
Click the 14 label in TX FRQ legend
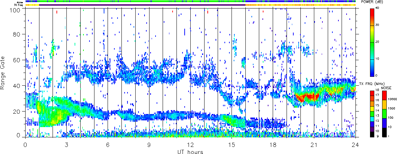pos(377,110)
